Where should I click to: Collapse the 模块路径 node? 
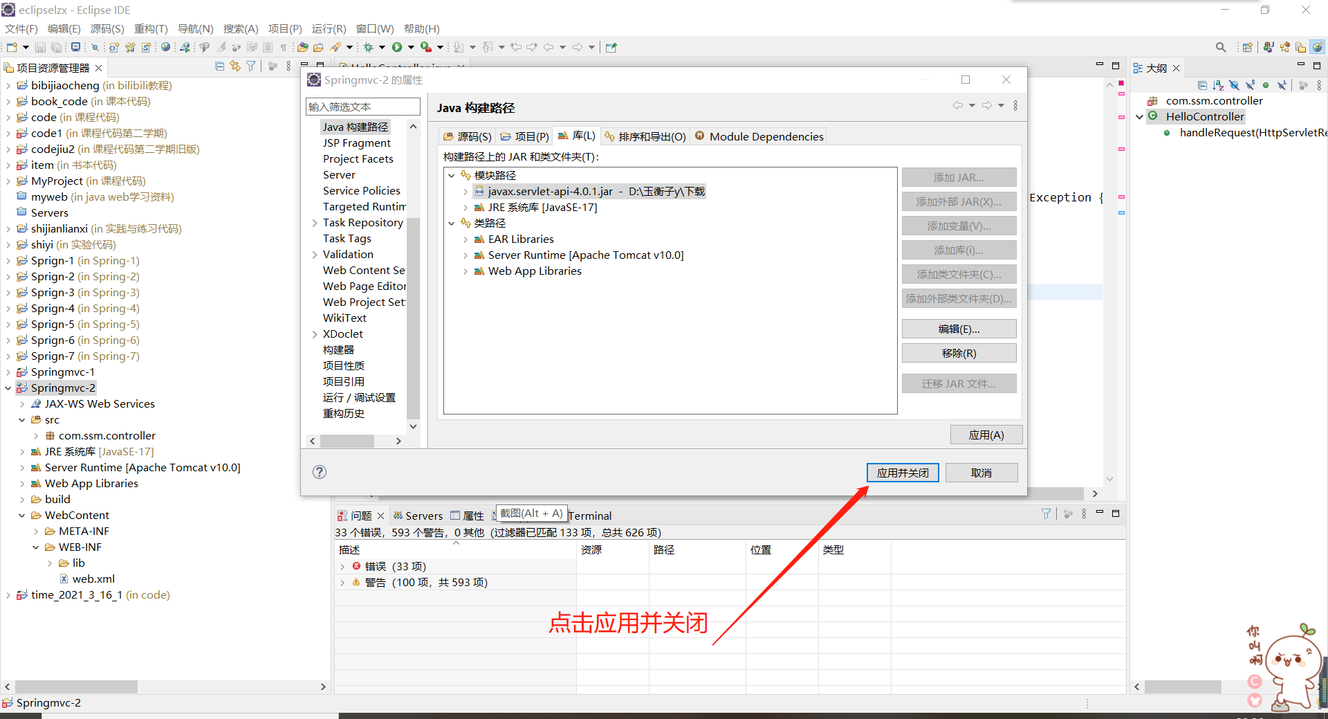pos(451,176)
